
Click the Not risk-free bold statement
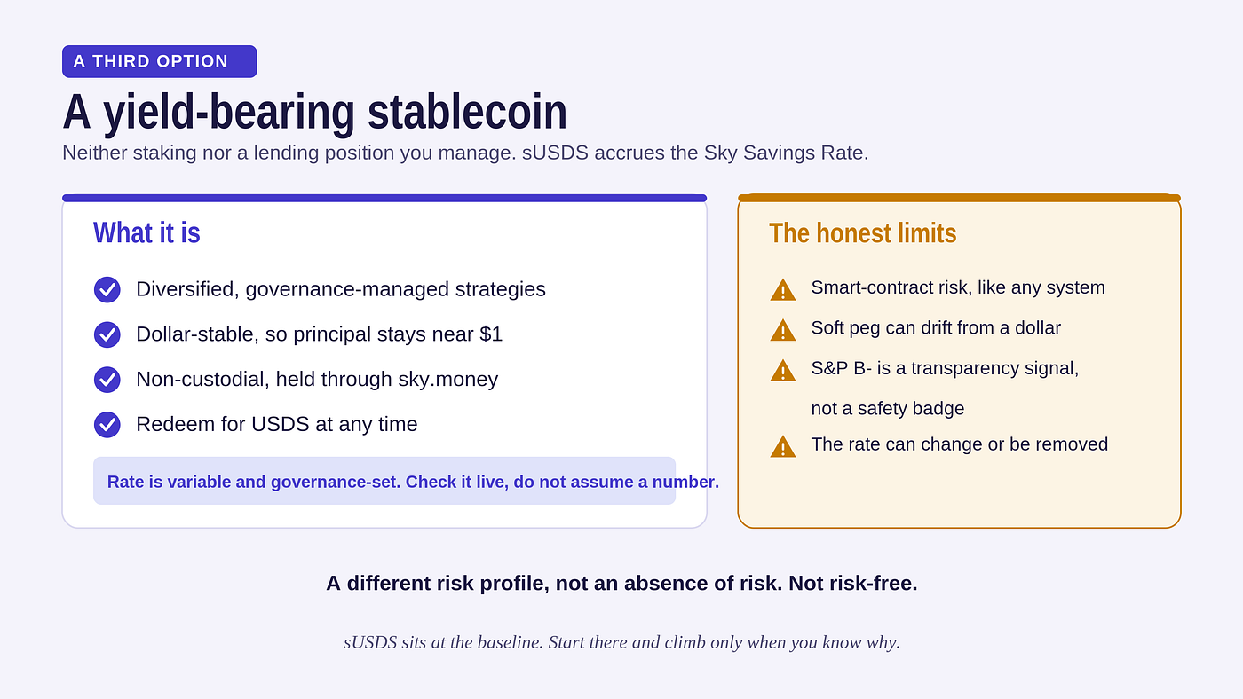[621, 583]
